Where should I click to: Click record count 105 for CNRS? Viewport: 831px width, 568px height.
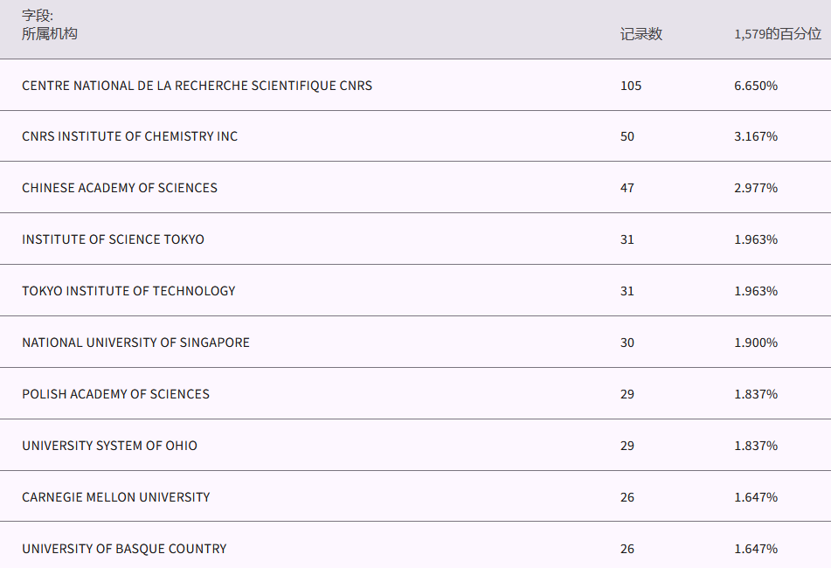(x=631, y=86)
